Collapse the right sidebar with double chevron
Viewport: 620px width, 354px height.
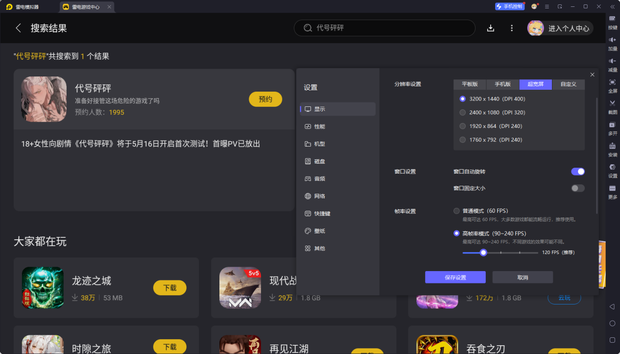click(612, 6)
